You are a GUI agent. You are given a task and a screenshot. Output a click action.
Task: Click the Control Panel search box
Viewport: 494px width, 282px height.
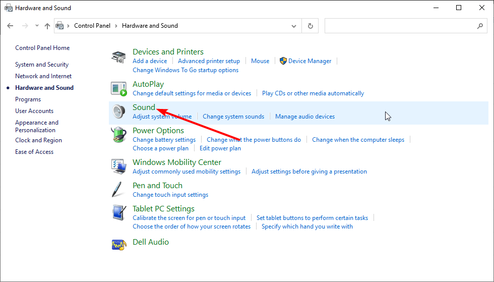coord(401,26)
